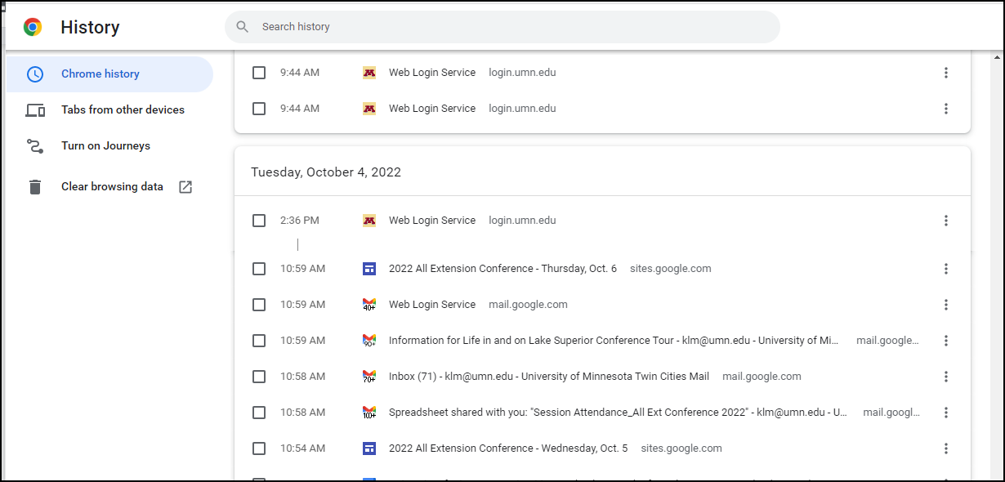
Task: Tick the checkbox for the mail.google.com Web Login Service entry
Action: 259,305
